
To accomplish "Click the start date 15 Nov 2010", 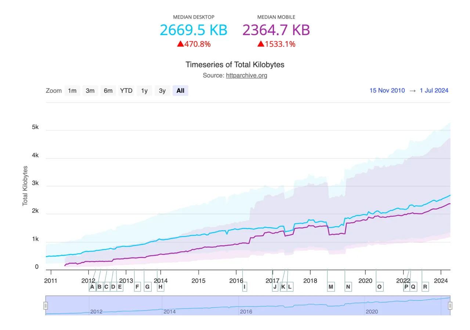I will tap(387, 91).
